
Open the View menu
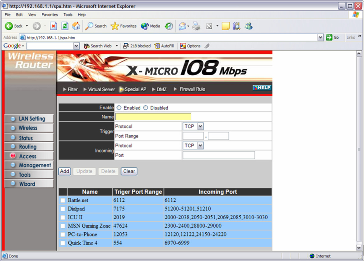(x=32, y=15)
